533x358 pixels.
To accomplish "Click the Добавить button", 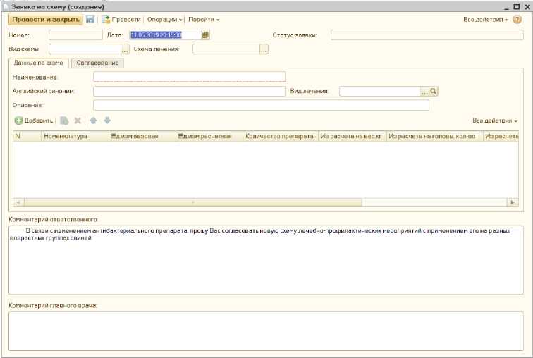I will coord(34,121).
